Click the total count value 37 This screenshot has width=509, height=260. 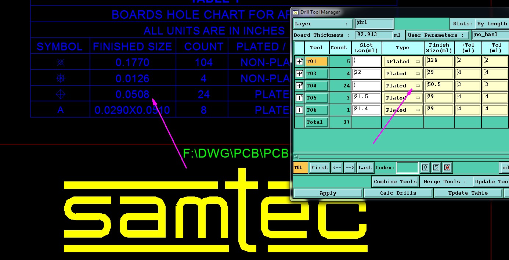346,122
